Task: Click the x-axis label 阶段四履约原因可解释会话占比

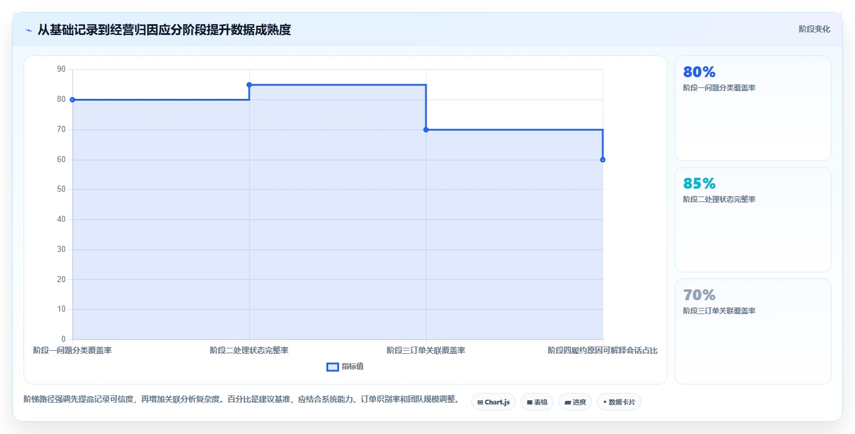Action: [603, 350]
